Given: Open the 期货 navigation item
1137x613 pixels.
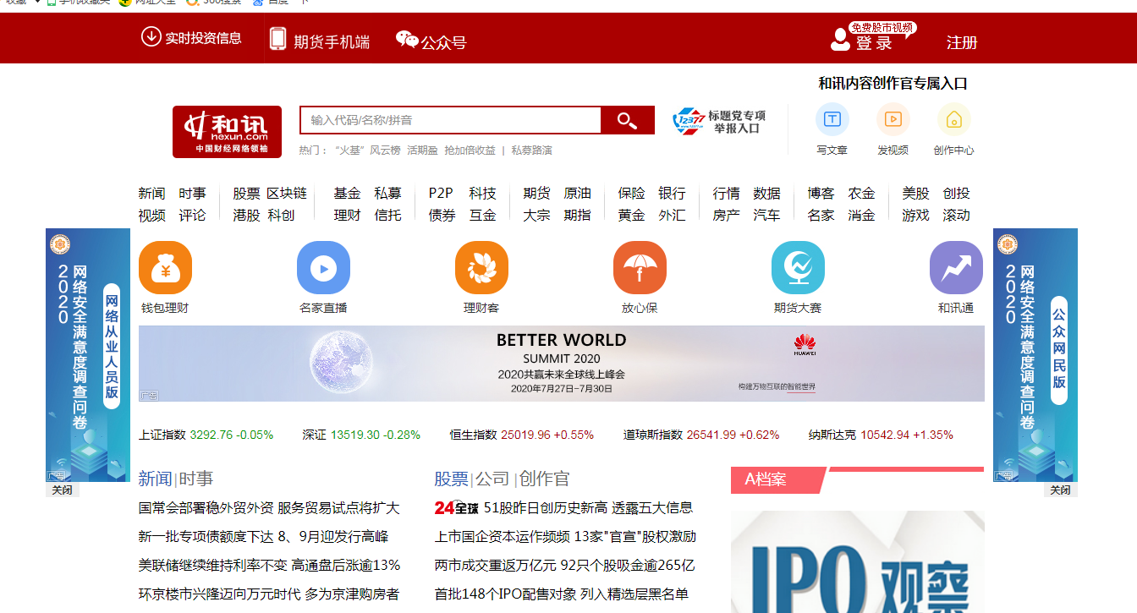Looking at the screenshot, I should [537, 194].
